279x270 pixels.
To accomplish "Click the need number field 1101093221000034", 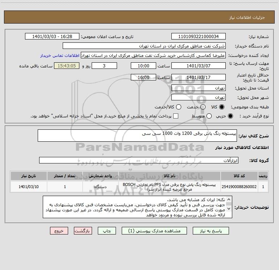I will [199, 37].
